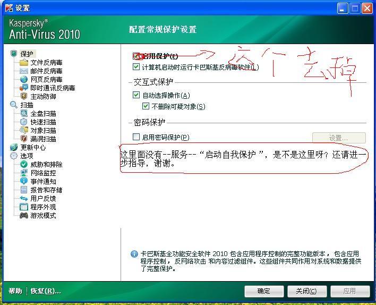
Task: Select 主动防御 in the tree
Action: point(43,97)
